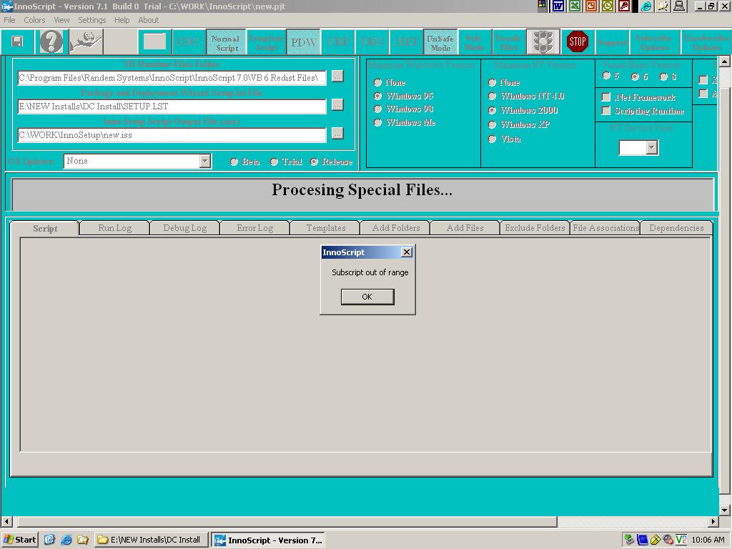Click OK in Subscript out of range dialog
Screen dimensions: 732x549
367,297
